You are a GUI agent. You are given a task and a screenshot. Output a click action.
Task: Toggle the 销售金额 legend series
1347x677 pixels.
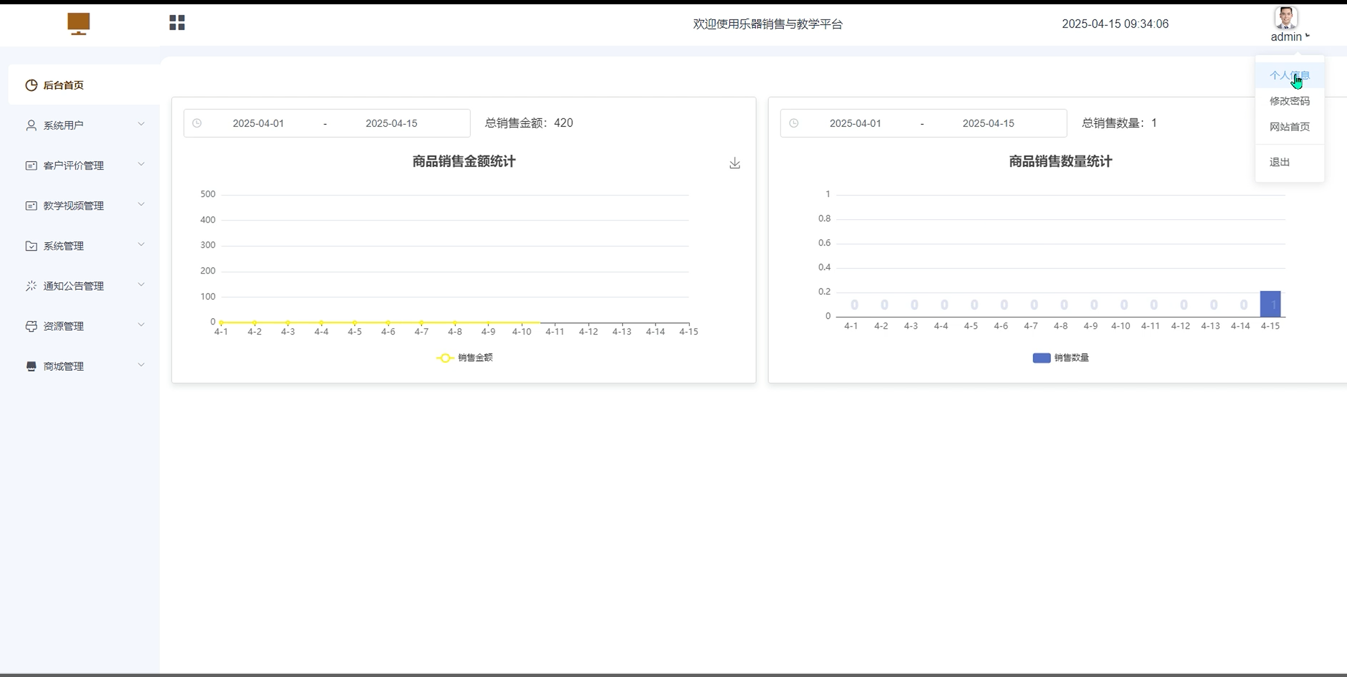pyautogui.click(x=464, y=358)
